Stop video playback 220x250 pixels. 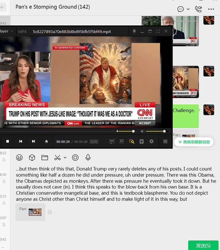(8, 141)
